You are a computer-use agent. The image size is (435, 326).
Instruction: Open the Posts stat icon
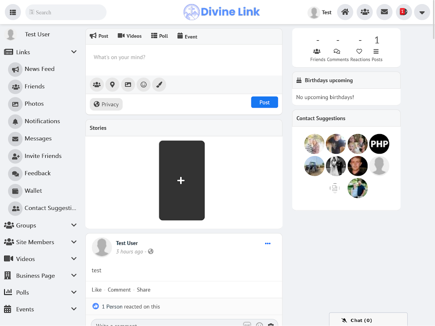pyautogui.click(x=376, y=51)
